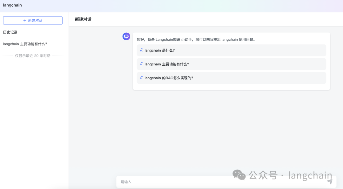Click the 新建对话 conversation header
Screen dimensions: 343x189
pyautogui.click(x=83, y=19)
